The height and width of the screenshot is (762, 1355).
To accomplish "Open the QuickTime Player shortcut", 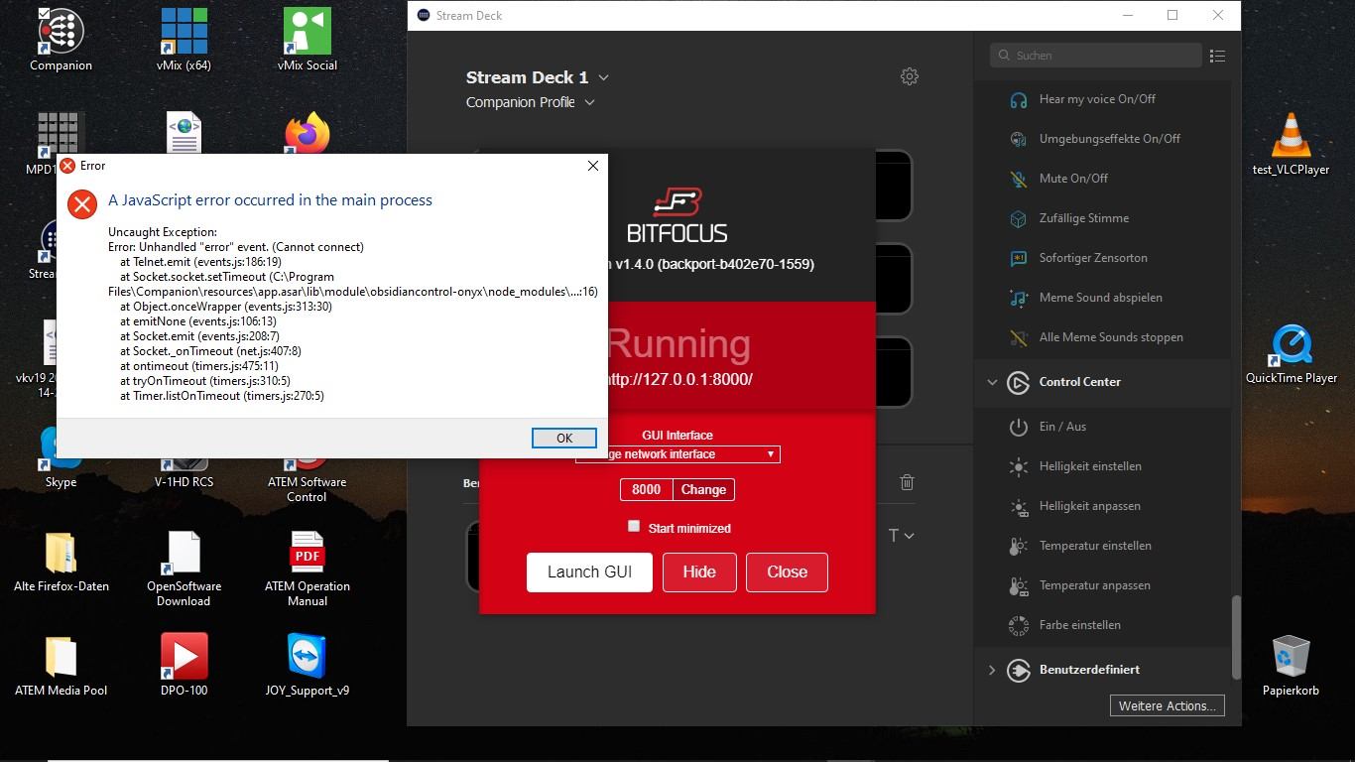I will pyautogui.click(x=1292, y=353).
